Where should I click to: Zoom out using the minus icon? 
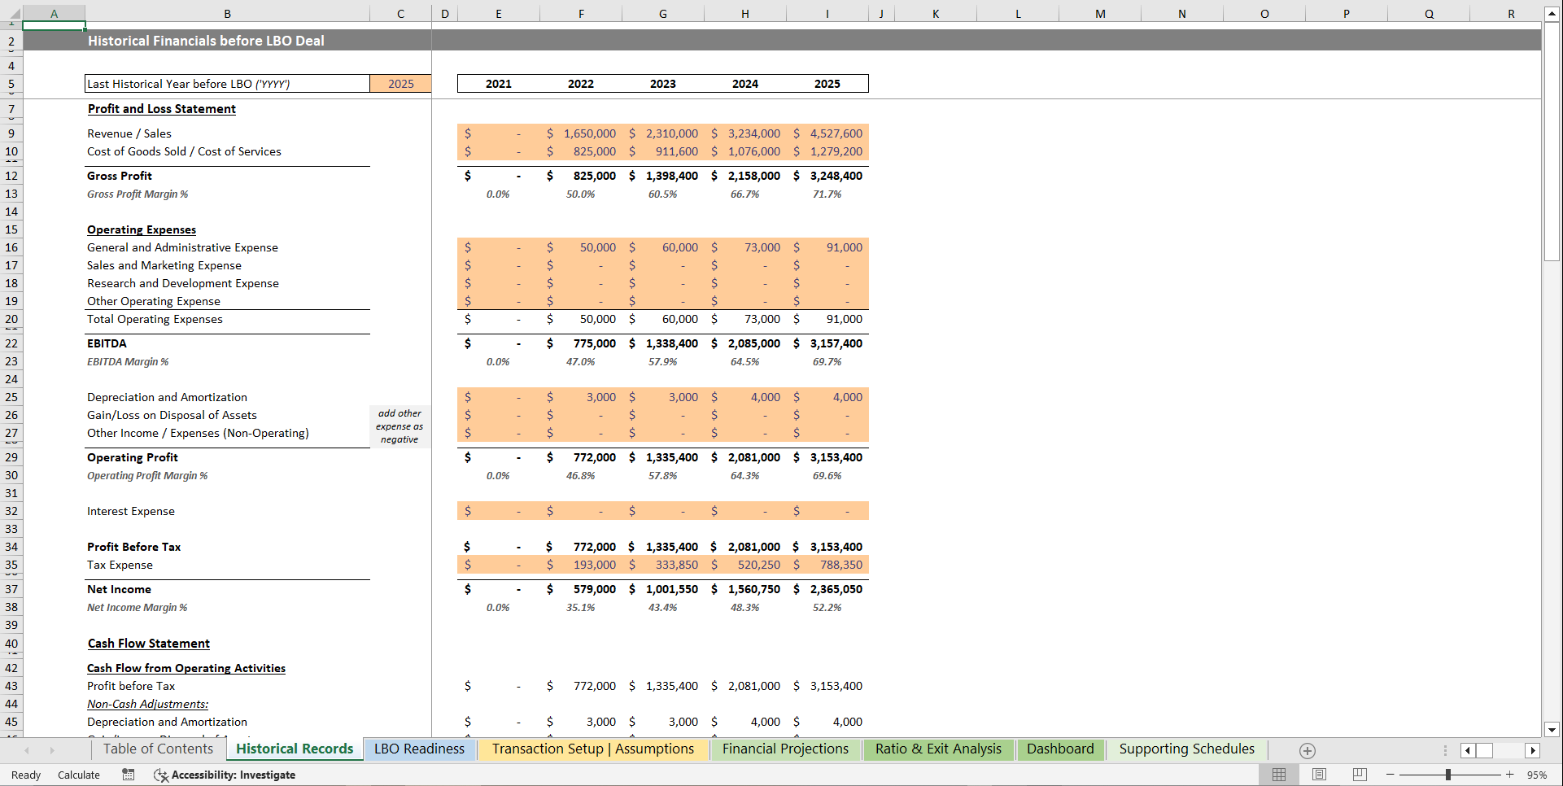click(1390, 775)
